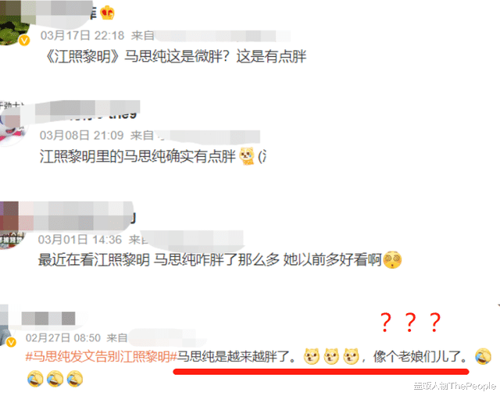Click the laughing-crying emoji after 老娘们儿了
500x396 pixels.
click(483, 356)
